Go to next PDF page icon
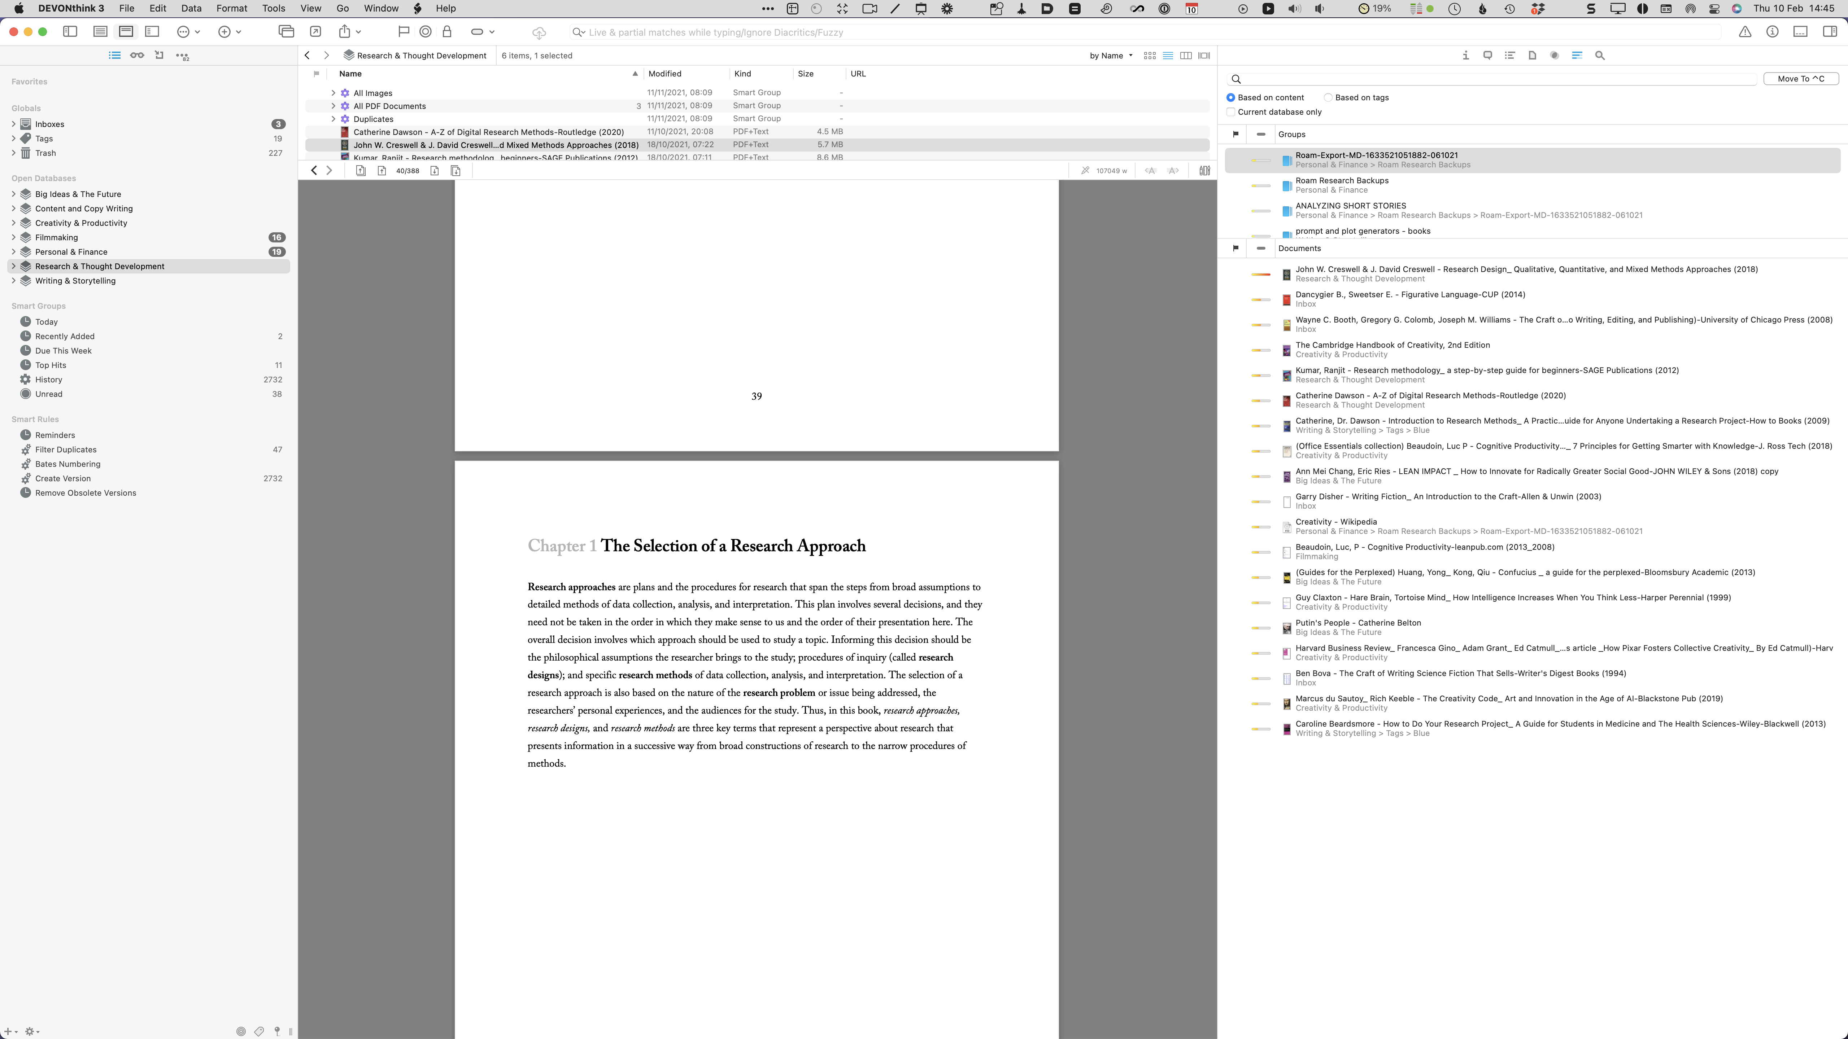This screenshot has height=1039, width=1848. click(434, 171)
